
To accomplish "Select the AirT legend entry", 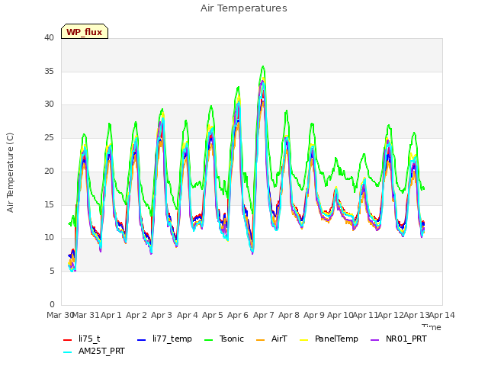I will [x=271, y=339].
